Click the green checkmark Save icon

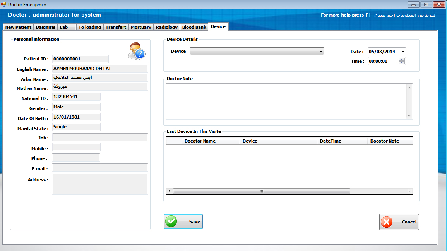(171, 222)
